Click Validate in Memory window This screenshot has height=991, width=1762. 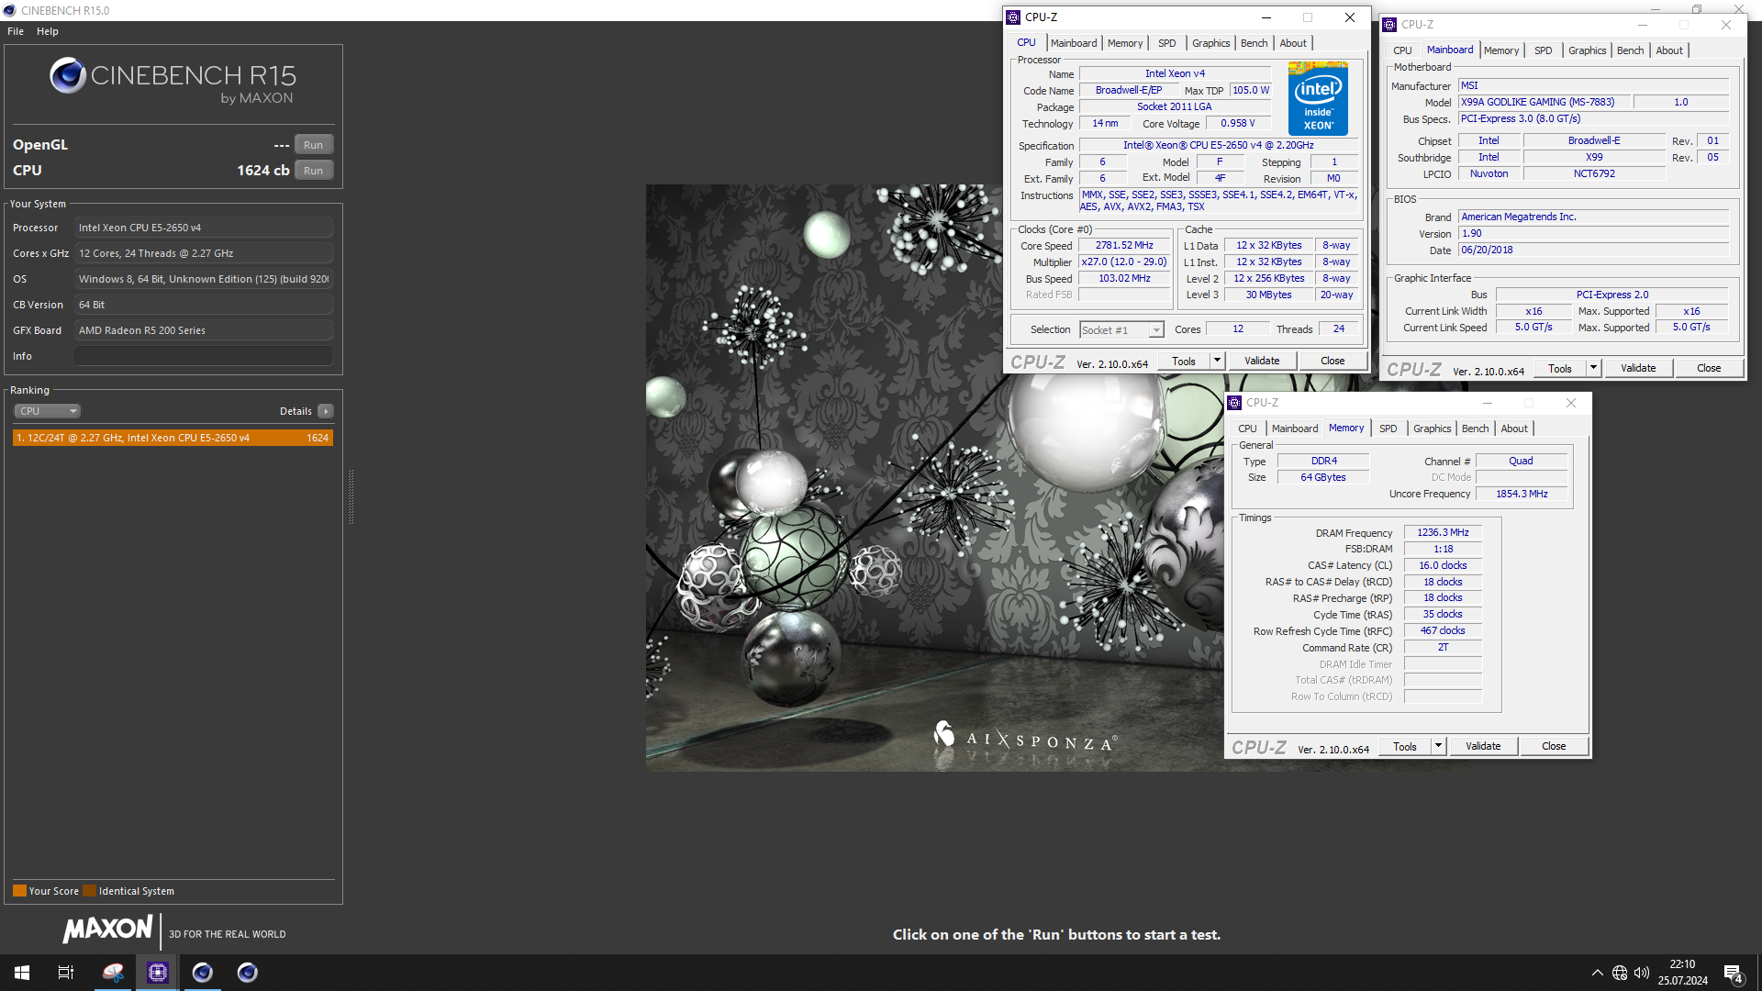(x=1483, y=746)
